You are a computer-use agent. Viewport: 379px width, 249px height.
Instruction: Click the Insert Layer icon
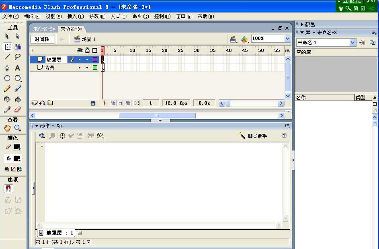[34, 103]
